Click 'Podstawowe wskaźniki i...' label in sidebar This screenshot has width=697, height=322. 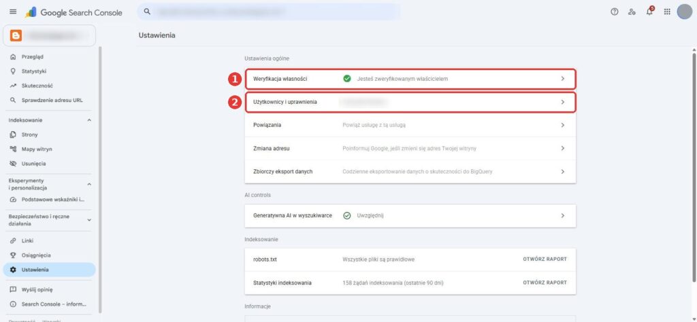53,200
